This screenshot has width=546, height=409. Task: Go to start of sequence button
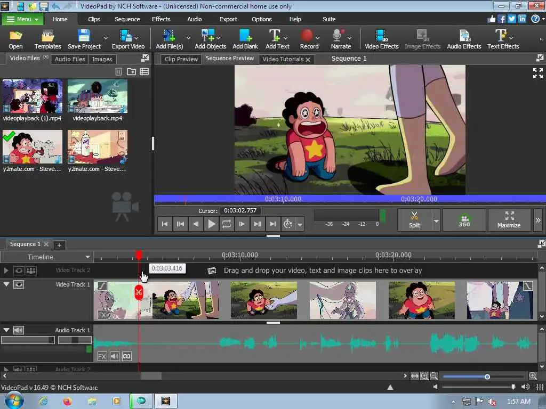coord(165,224)
